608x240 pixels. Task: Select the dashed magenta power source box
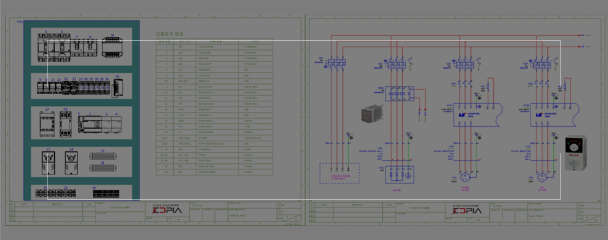pyautogui.click(x=339, y=173)
